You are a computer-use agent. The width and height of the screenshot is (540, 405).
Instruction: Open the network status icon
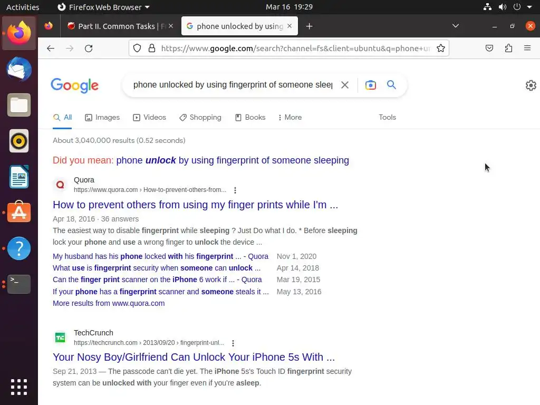[487, 7]
